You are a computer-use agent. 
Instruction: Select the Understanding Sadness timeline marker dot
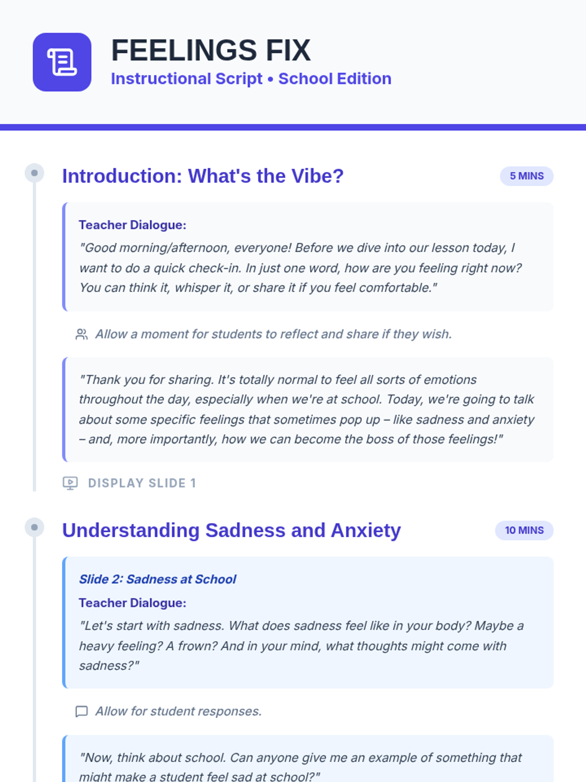(34, 527)
